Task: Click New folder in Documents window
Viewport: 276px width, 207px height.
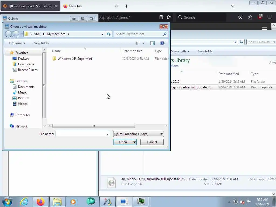Action: point(206,51)
